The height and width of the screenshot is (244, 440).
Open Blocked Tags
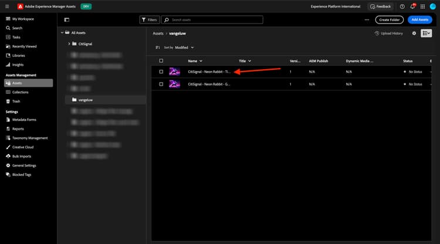[22, 174]
